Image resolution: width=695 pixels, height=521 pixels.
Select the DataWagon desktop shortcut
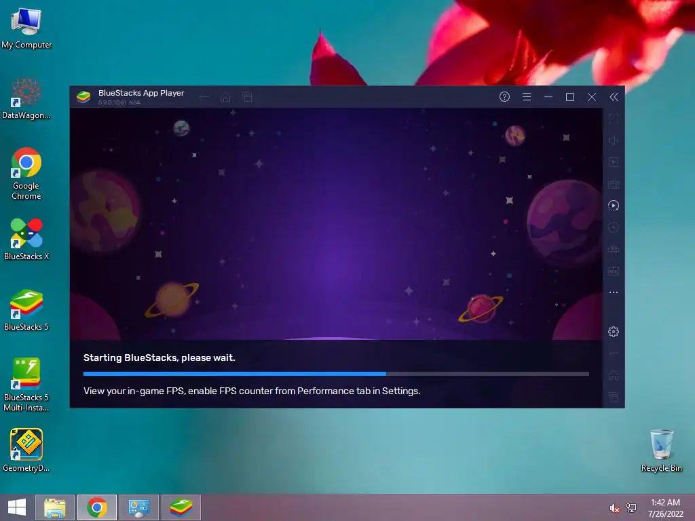coord(26,98)
